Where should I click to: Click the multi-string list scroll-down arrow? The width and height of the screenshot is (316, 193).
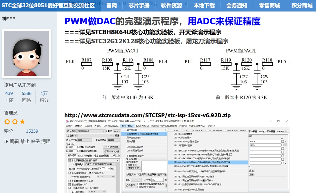pyautogui.click(x=285, y=163)
